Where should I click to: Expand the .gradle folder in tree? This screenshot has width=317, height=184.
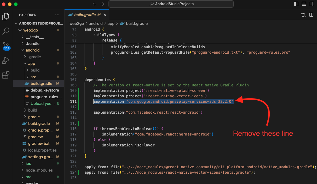click(34, 57)
